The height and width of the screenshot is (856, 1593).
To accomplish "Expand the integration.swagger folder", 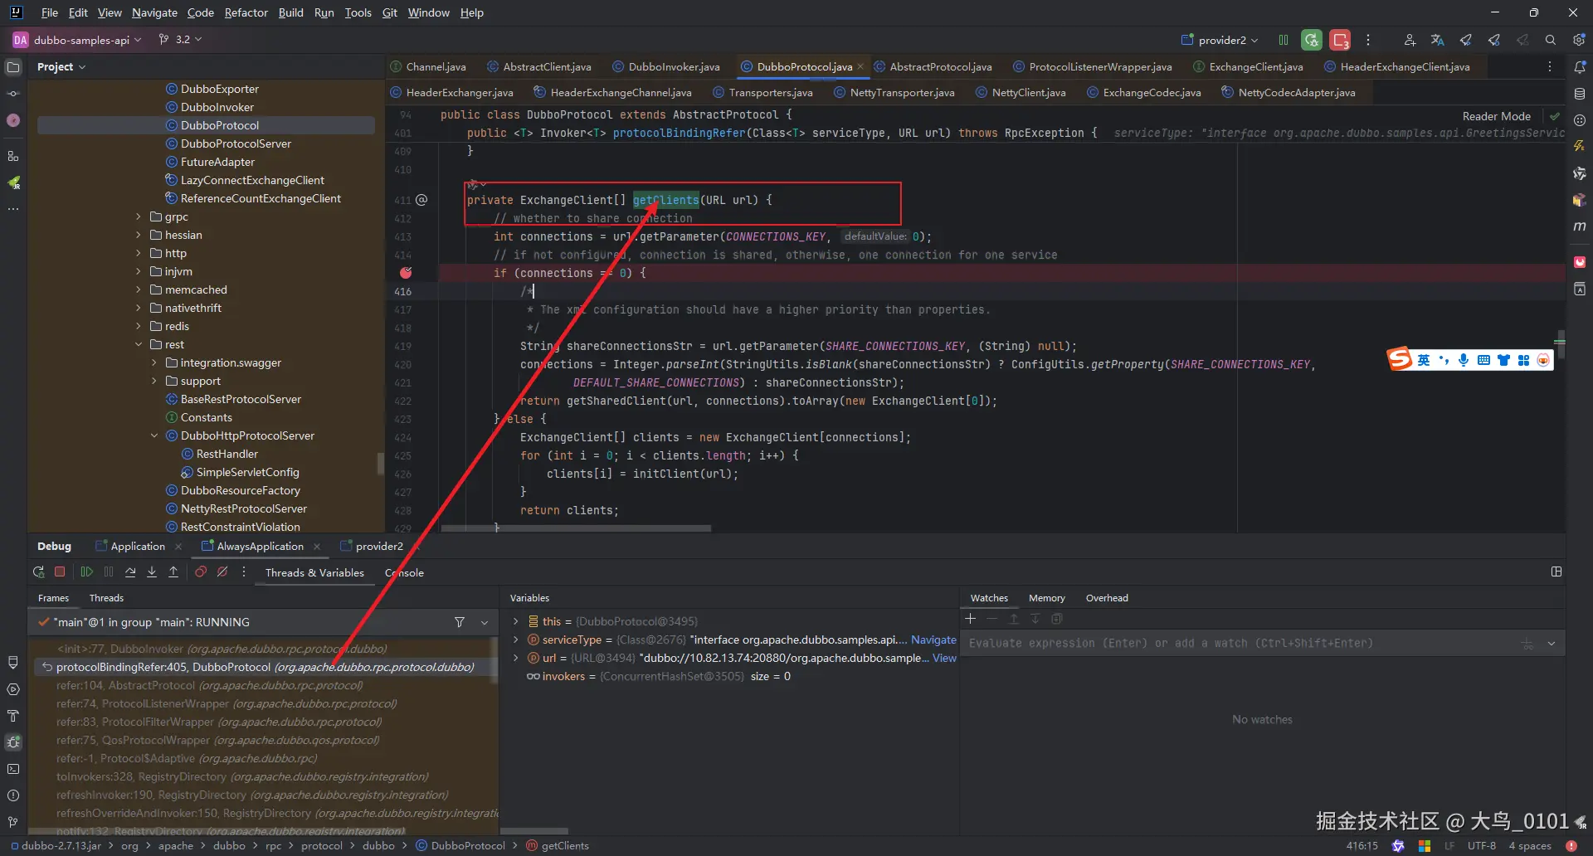I will coord(154,362).
